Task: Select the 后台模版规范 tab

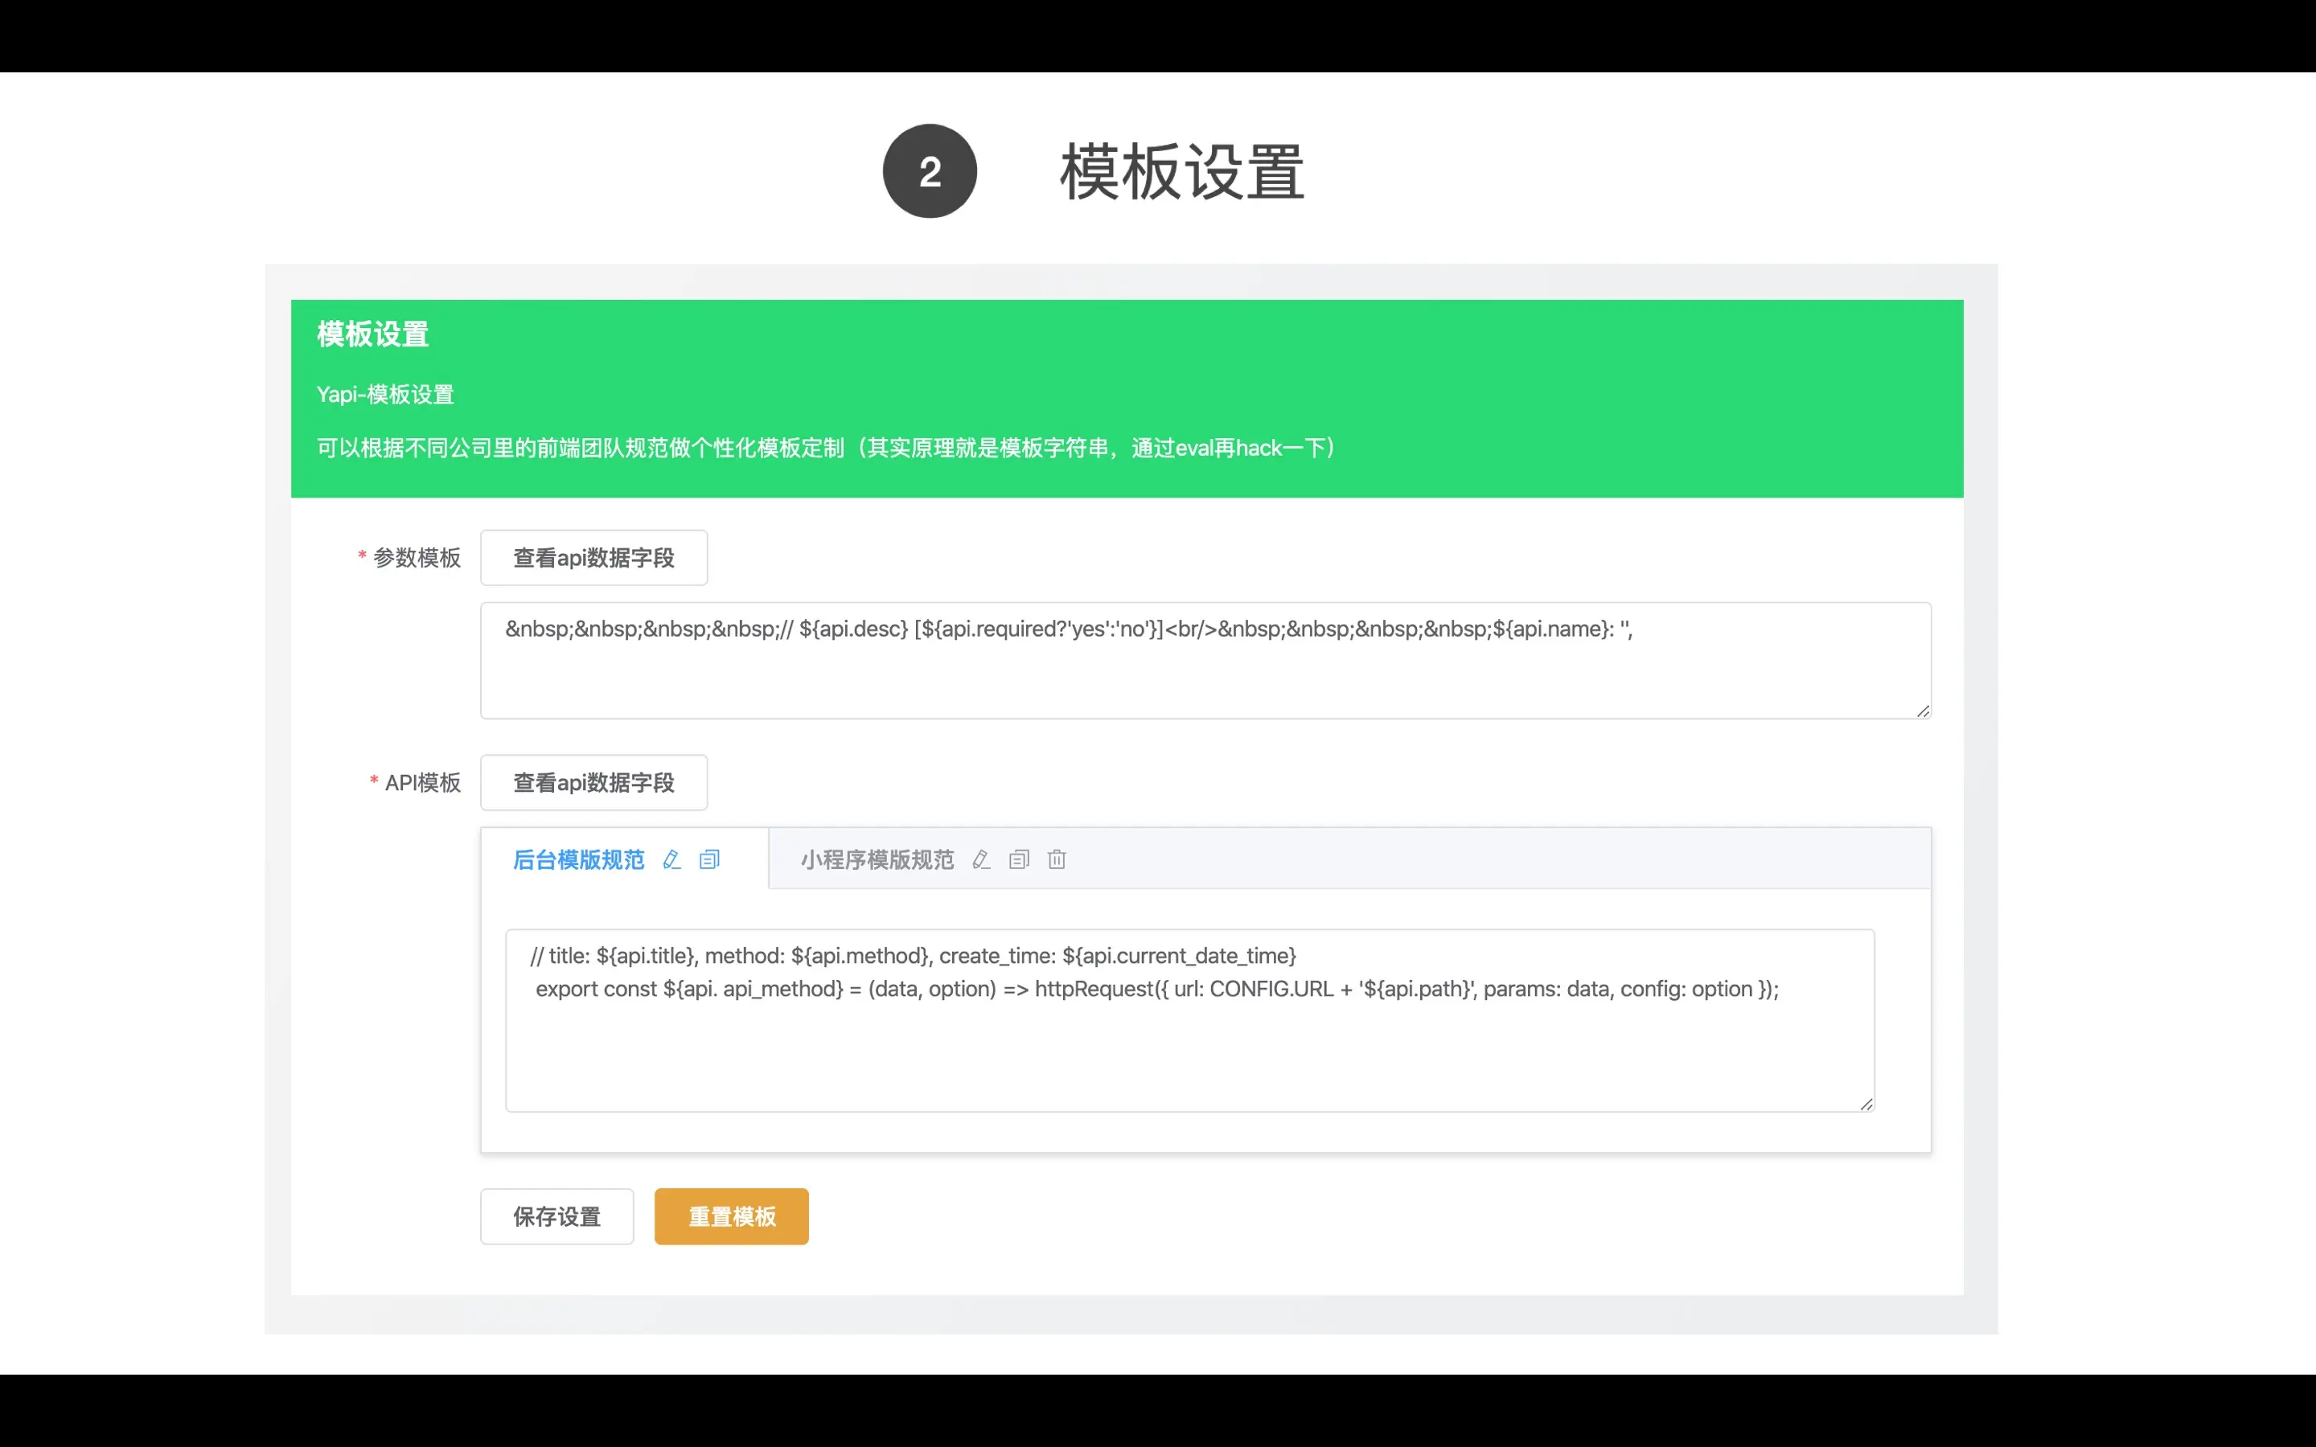Action: [x=578, y=859]
